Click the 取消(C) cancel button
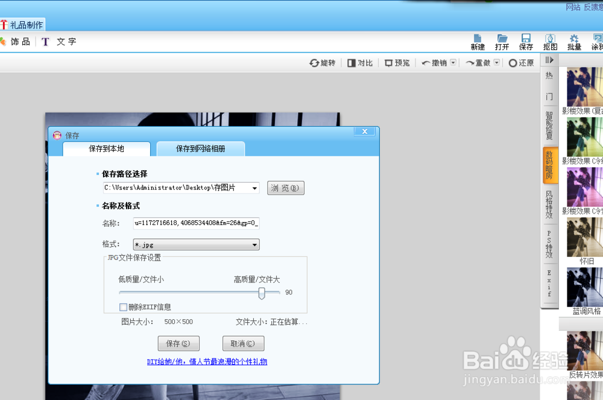 pyautogui.click(x=243, y=343)
